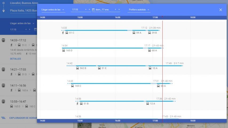Click the walking icon before 51 B
Image resolution: width=228 pixels, height=128 pixels.
77,103
